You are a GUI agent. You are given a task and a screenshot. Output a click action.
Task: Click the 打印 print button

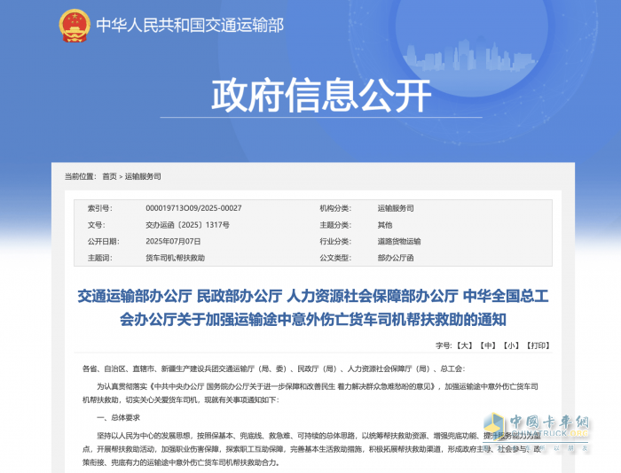tap(538, 345)
